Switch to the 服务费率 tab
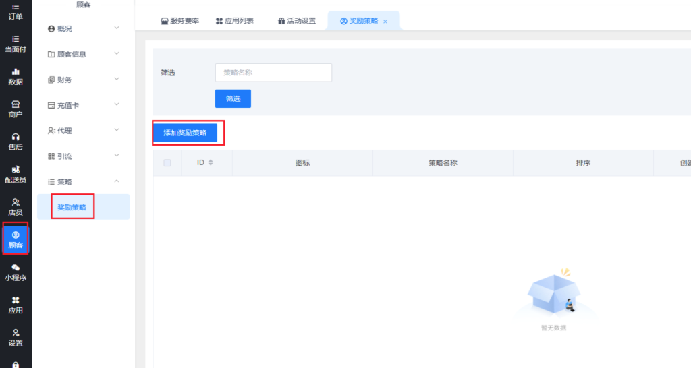691x368 pixels. coord(179,21)
